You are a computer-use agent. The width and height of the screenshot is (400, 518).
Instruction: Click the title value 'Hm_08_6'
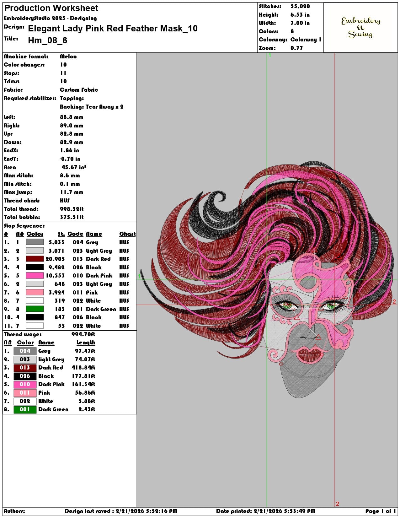pos(47,40)
